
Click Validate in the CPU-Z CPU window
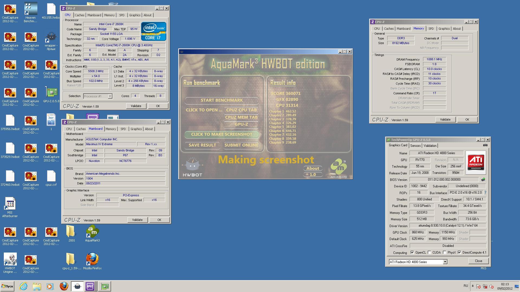coord(136,106)
